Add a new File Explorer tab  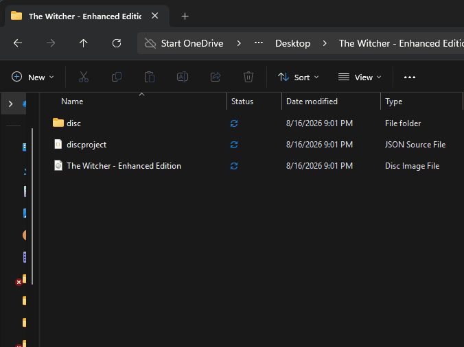(x=185, y=16)
